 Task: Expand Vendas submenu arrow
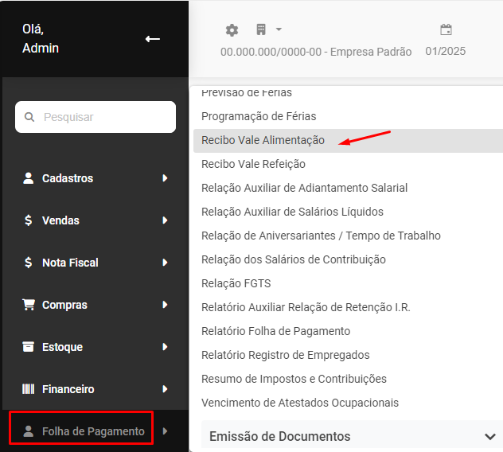tap(165, 220)
